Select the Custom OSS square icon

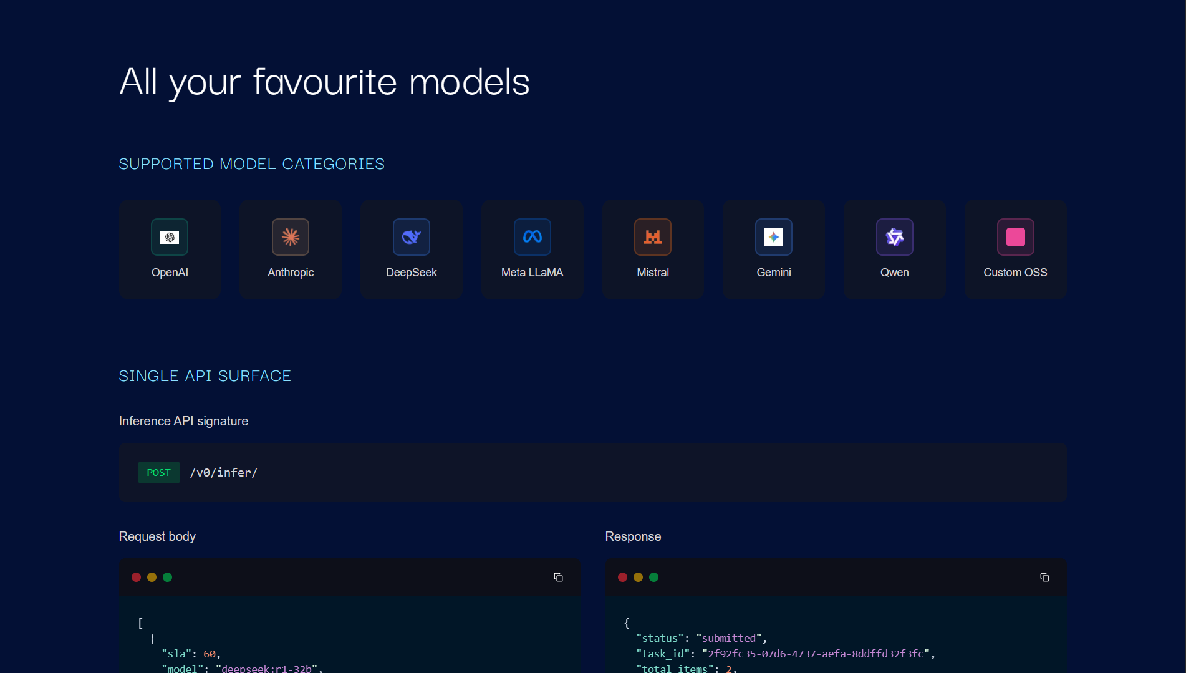1015,237
